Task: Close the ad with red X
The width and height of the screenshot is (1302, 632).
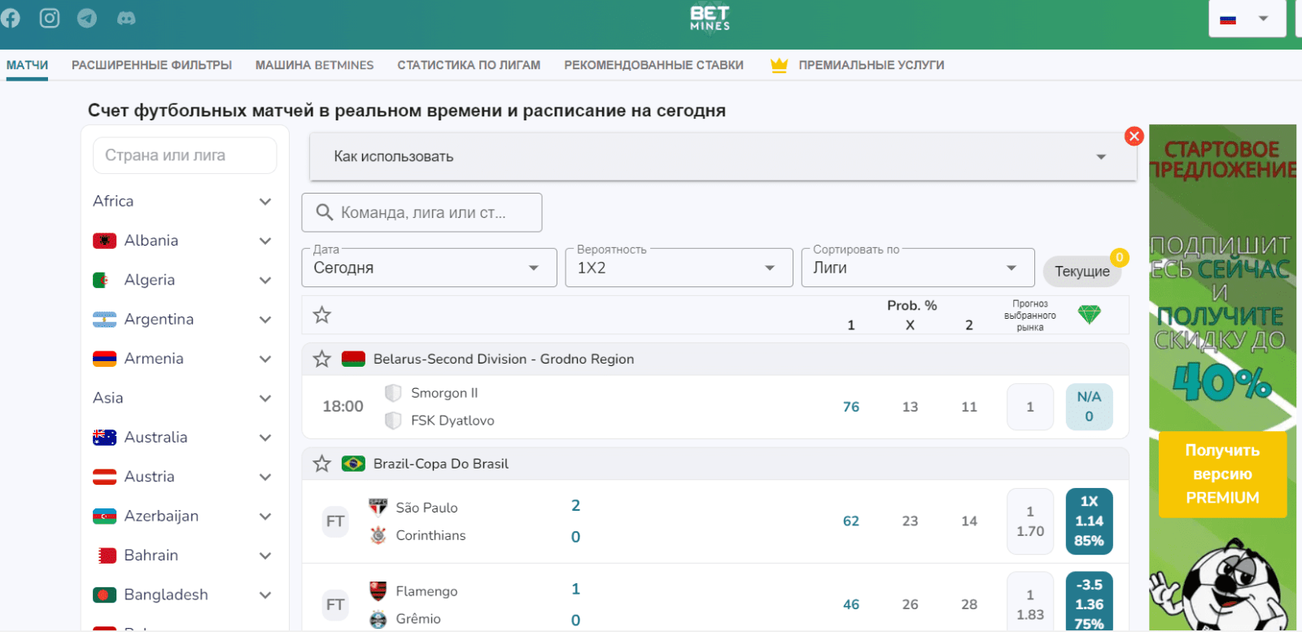Action: click(1134, 136)
